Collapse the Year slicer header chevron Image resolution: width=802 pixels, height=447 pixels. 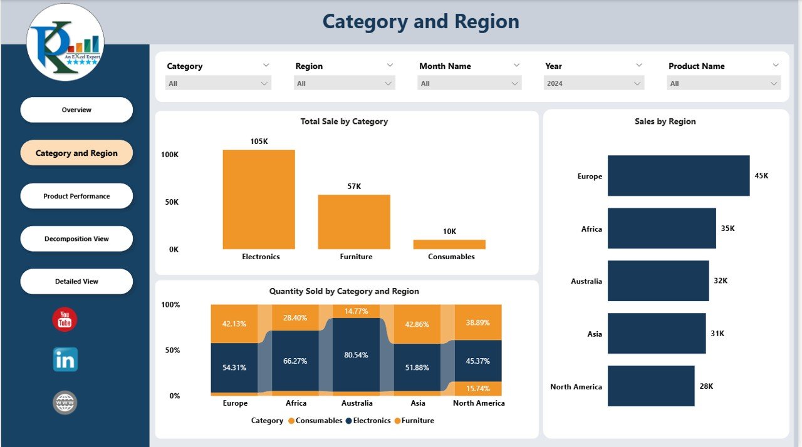pyautogui.click(x=639, y=65)
